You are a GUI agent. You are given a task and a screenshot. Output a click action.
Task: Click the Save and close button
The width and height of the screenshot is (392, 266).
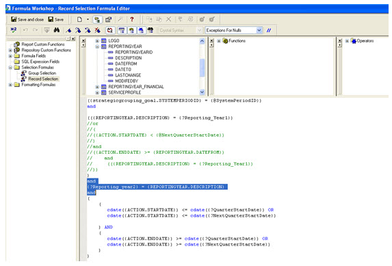coord(27,19)
